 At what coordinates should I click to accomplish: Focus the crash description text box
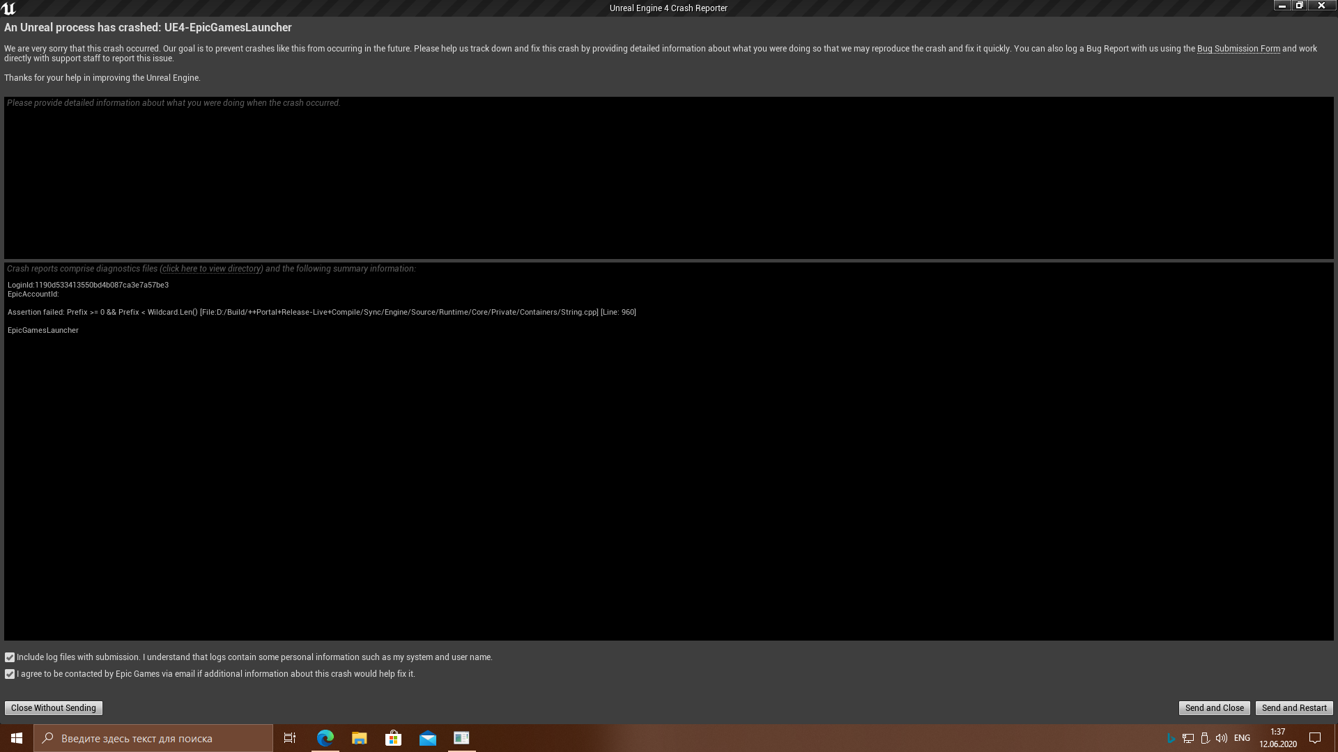pyautogui.click(x=669, y=178)
